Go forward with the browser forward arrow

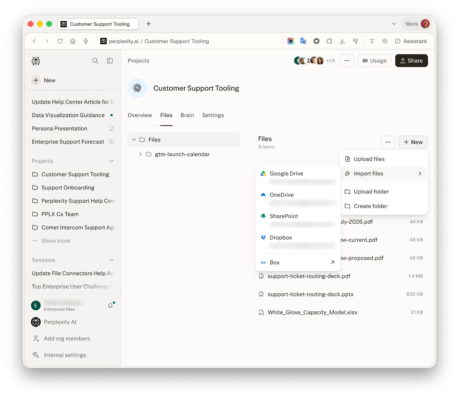(x=47, y=41)
